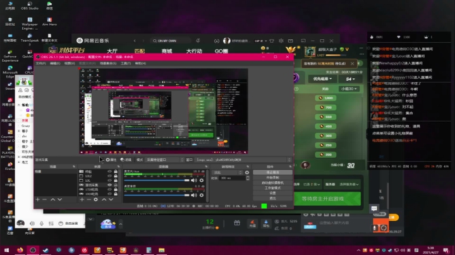Expand hidden system tray icons chevron
This screenshot has height=255, width=455.
click(x=358, y=250)
